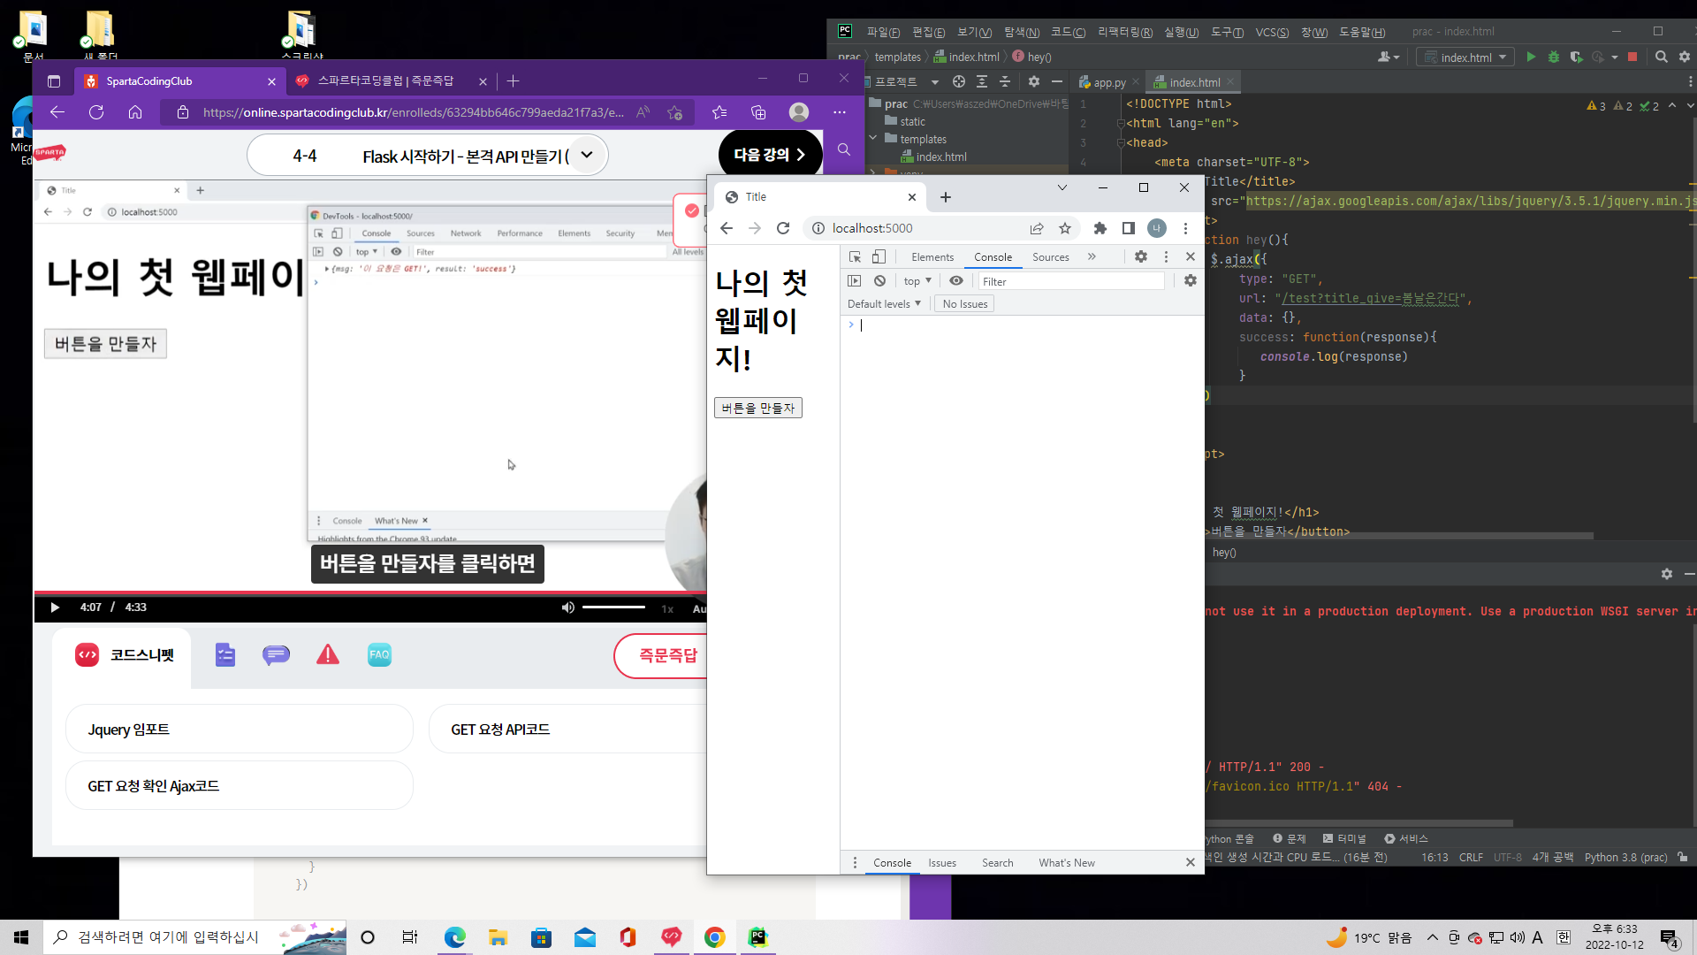Go back in the Chrome localhost window
Screen dimensions: 1697x955
point(727,228)
